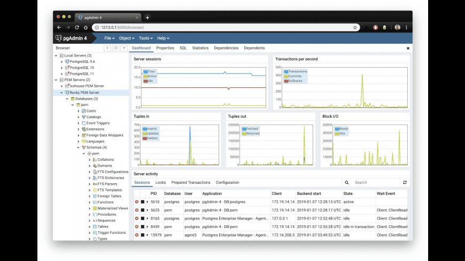
Task: Bookmark page with star icon
Action: tap(355, 28)
